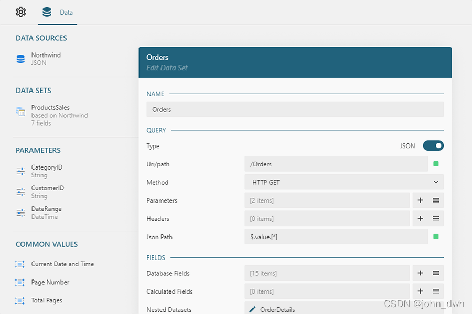Viewport: 472px width, 314px height.
Task: Open the HTTP GET method dropdown
Action: [x=344, y=182]
